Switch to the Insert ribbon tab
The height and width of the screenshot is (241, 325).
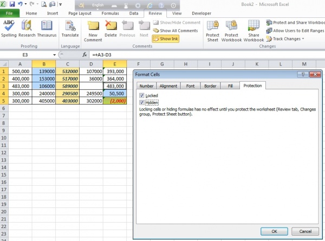coord(53,13)
